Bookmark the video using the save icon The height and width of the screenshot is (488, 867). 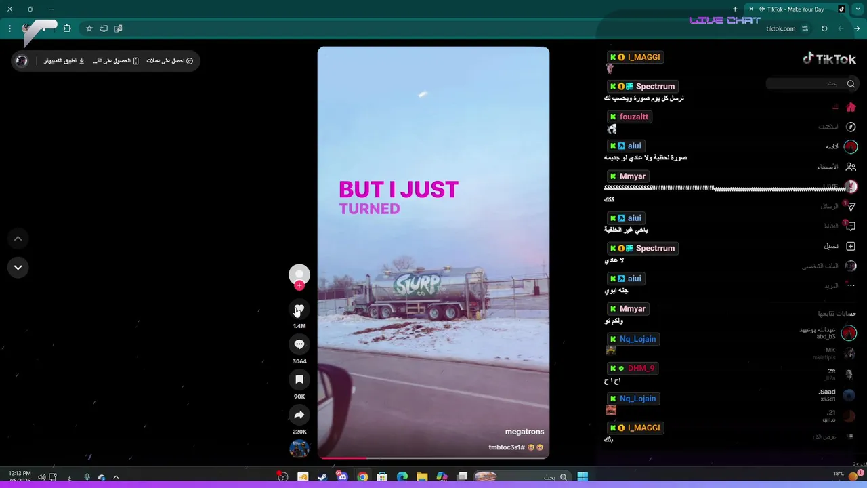[x=299, y=380]
